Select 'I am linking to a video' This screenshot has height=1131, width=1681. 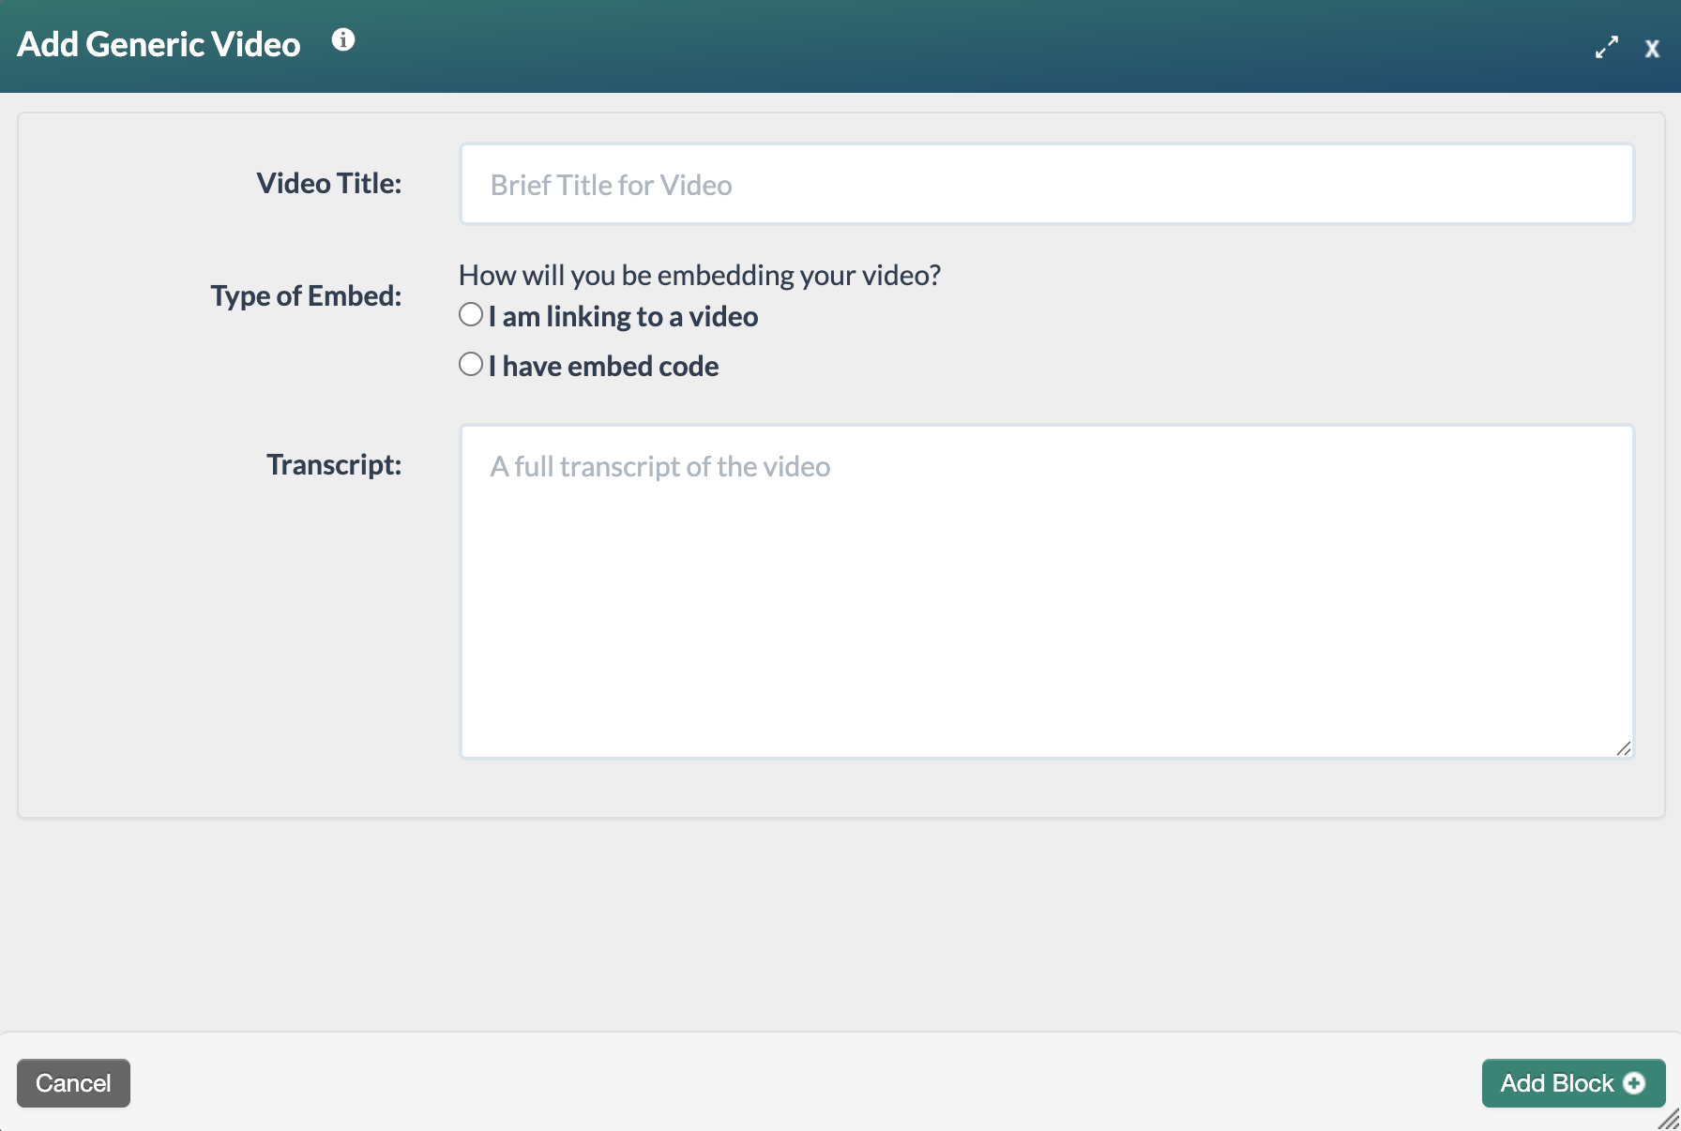pos(471,314)
